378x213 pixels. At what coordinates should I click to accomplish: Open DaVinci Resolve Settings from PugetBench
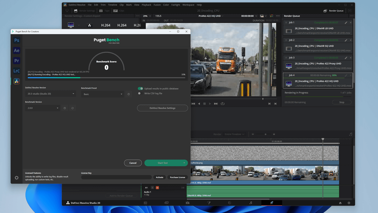162,108
